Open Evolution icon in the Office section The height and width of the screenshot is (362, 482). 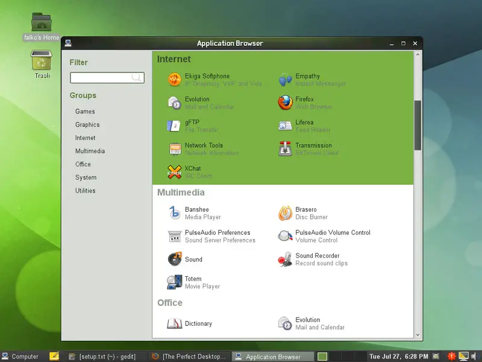285,323
